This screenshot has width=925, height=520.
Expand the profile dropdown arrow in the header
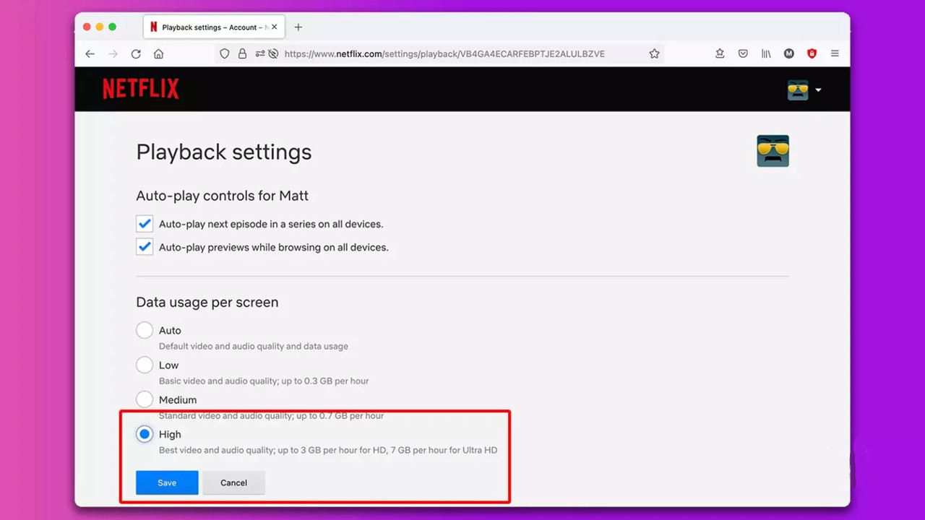pos(818,90)
